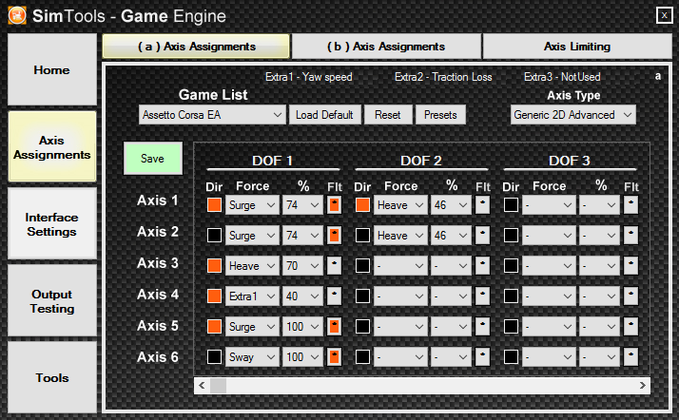Viewport: 679px width, 420px height.
Task: Click Axis 3 DOF 1 filter icon
Action: [335, 265]
